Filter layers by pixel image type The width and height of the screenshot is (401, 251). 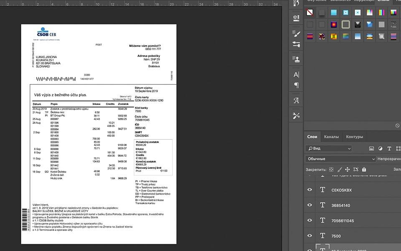[x=371, y=149]
